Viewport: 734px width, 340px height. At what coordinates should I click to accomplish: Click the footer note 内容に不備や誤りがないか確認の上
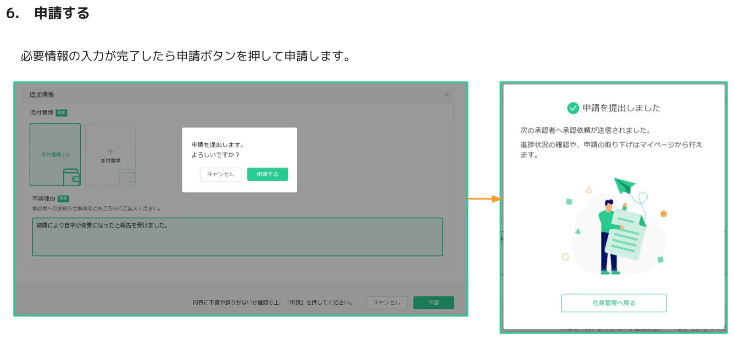(x=237, y=302)
